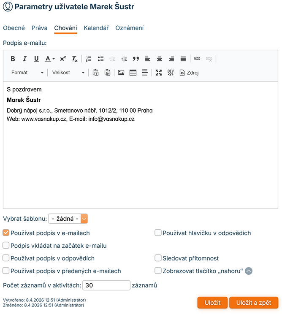Click the Uložit a zpět button
Viewport: 282px width, 314px height.
point(254,303)
